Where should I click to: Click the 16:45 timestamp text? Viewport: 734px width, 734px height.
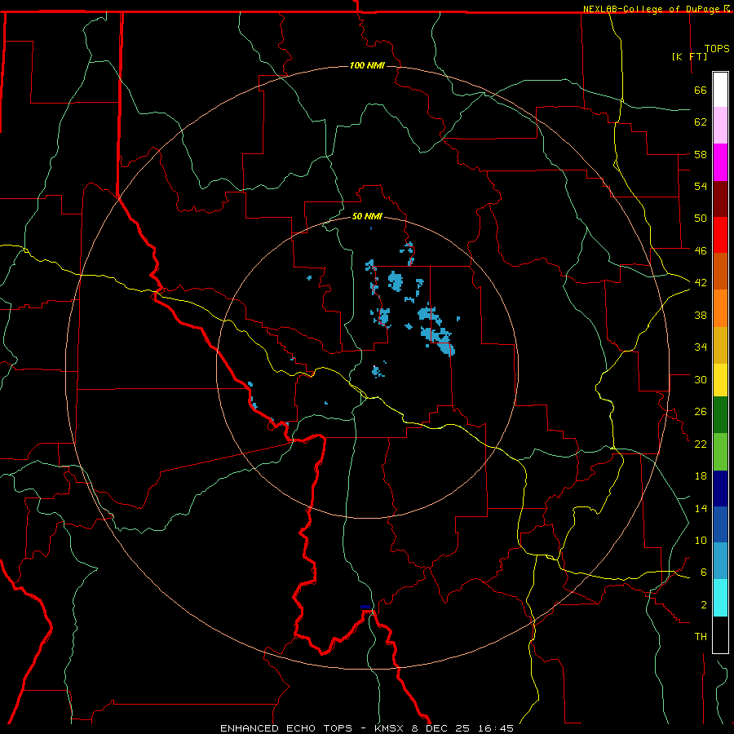[496, 728]
